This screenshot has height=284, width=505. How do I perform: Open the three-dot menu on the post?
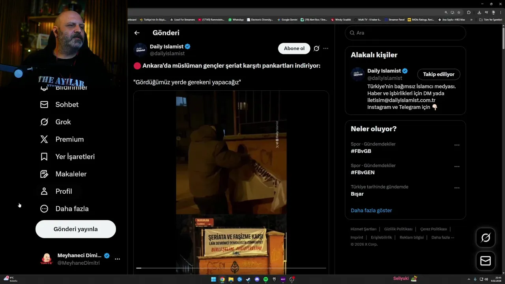pyautogui.click(x=326, y=49)
